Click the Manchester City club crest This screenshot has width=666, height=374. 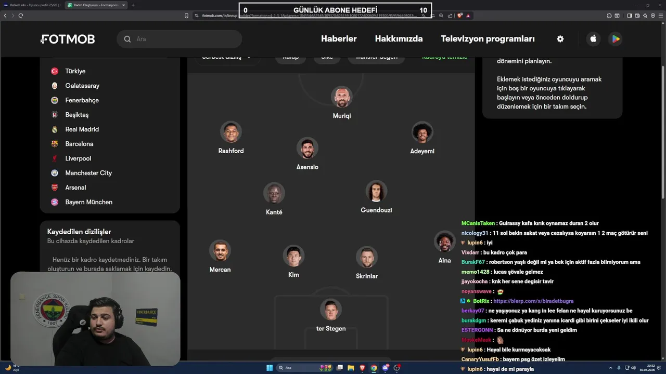[55, 173]
